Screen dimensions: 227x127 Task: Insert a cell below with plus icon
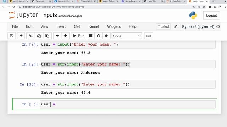click(x=21, y=36)
